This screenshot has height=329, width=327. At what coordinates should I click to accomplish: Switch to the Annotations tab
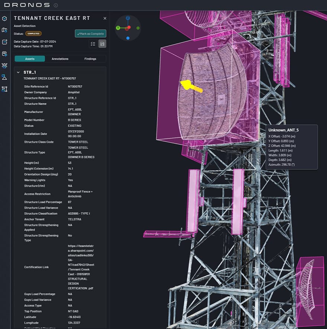[60, 59]
